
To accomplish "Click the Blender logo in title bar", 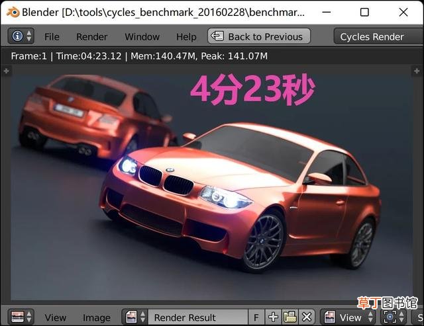I will click(13, 12).
